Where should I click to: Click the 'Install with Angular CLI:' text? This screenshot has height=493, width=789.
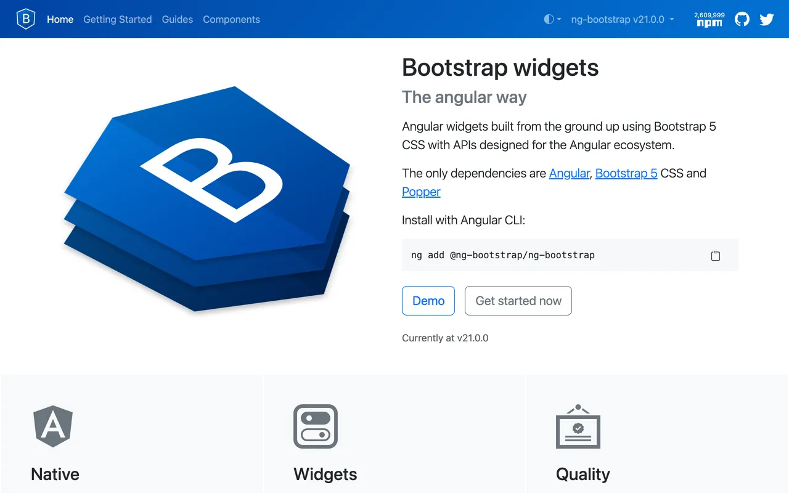(464, 220)
